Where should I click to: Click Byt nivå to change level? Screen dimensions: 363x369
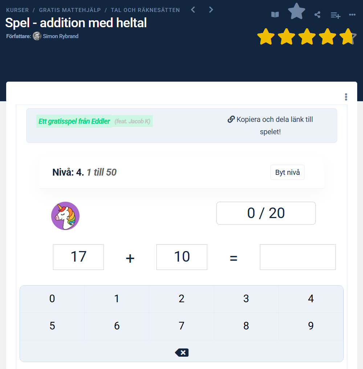coord(287,172)
